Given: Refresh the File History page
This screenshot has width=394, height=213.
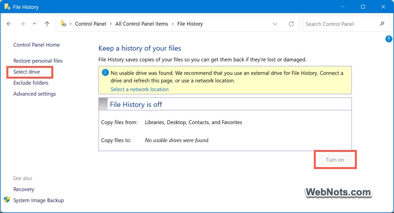Looking at the screenshot, I should (291, 24).
